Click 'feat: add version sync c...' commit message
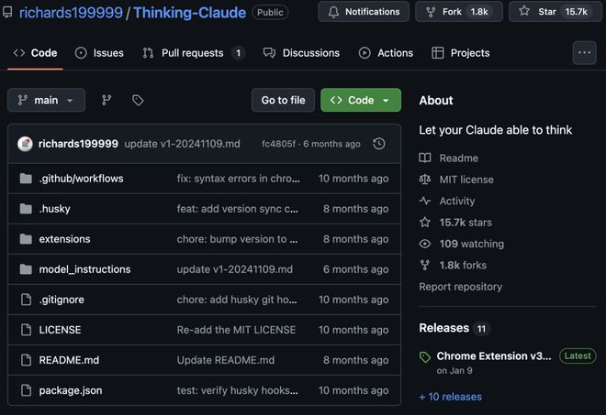This screenshot has height=415, width=606. [237, 209]
